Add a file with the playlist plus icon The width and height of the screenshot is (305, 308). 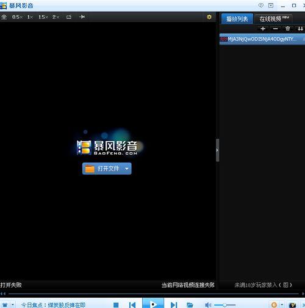263,29
